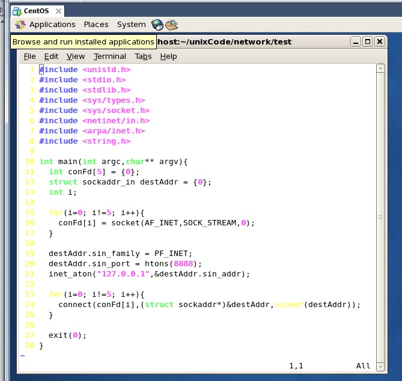Image resolution: width=402 pixels, height=381 pixels.
Task: Click 'conFd[5]' declaration on line 11
Action: tap(87, 172)
